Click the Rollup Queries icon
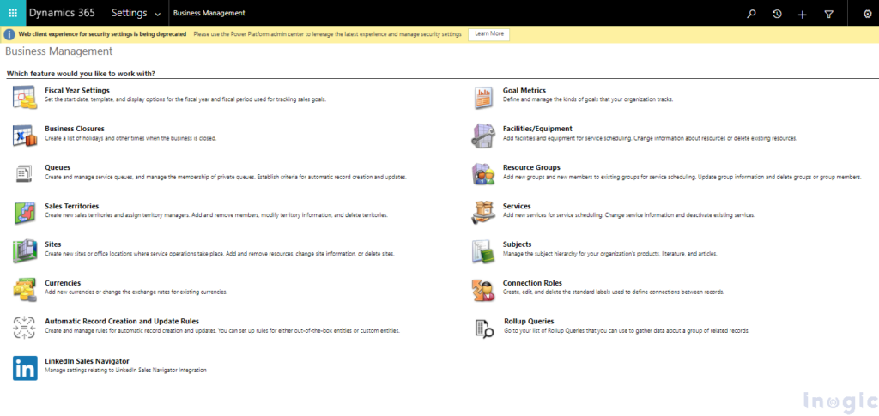Image resolution: width=879 pixels, height=416 pixels. coord(483,329)
